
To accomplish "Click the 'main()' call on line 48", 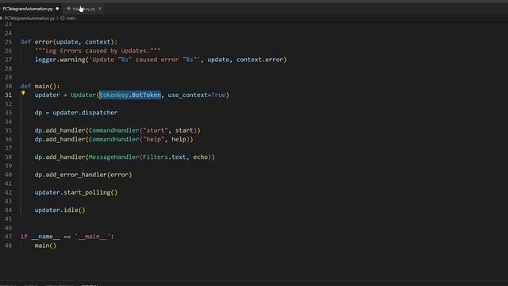I will pos(45,245).
